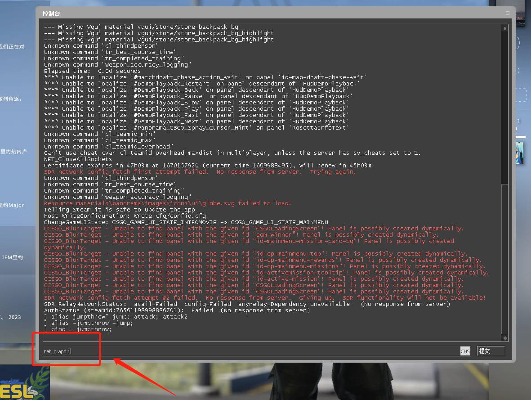Submit the command with the 提交 button
This screenshot has width=531, height=400.
(x=491, y=351)
